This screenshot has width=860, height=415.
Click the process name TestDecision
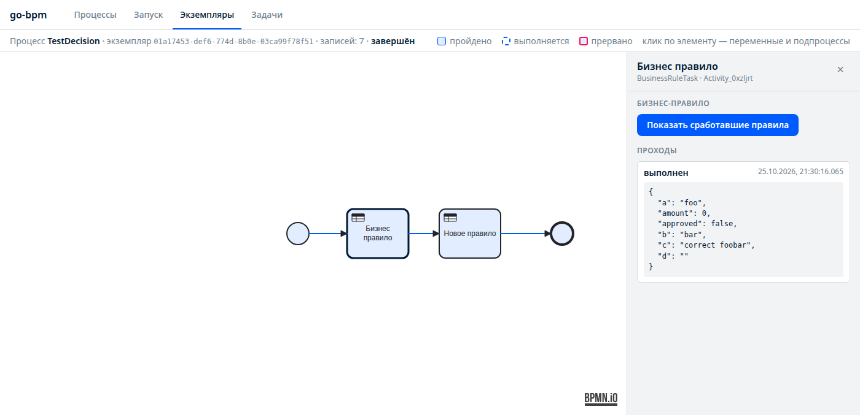click(x=74, y=41)
